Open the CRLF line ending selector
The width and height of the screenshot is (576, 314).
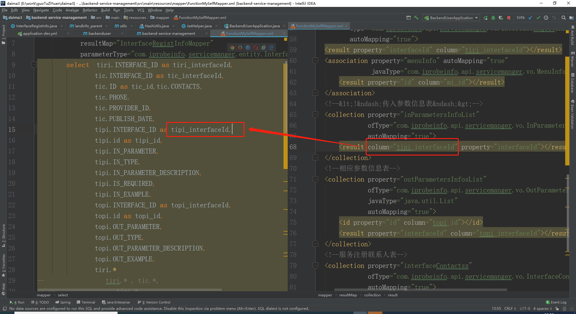[510, 309]
